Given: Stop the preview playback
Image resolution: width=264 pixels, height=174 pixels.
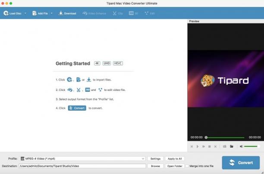Looking at the screenshot, I should coord(210,146).
